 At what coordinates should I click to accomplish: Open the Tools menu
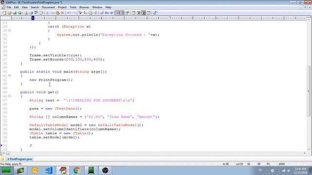tap(73, 7)
